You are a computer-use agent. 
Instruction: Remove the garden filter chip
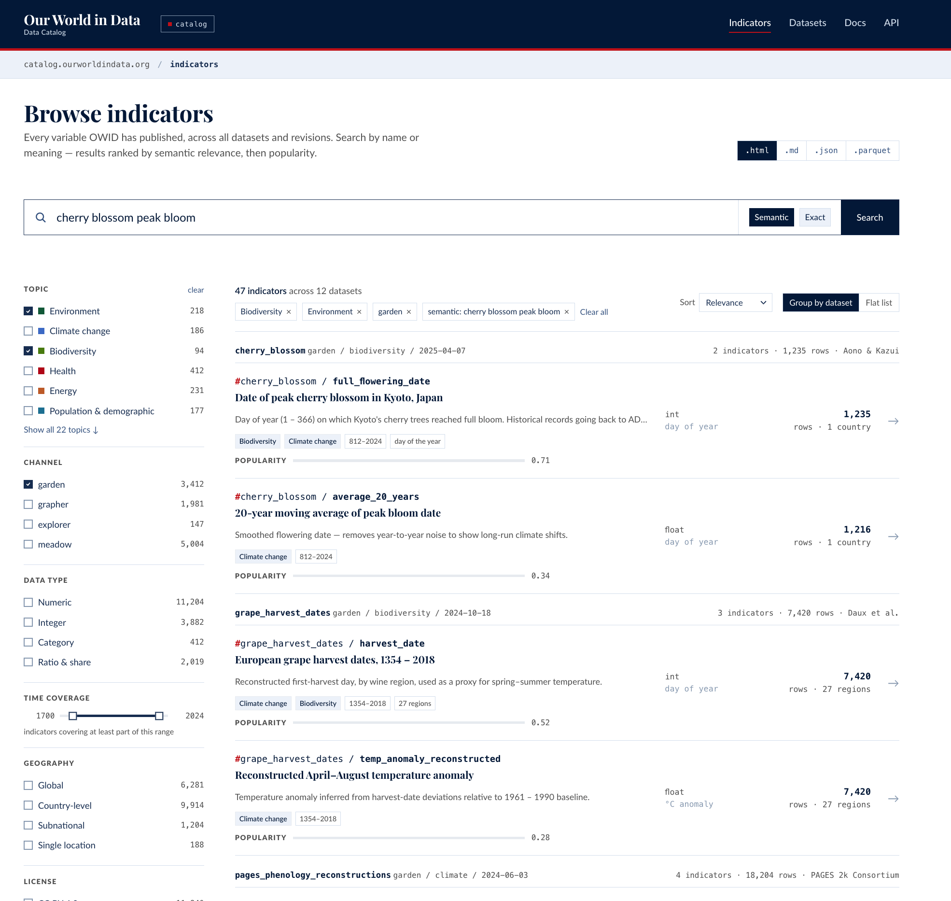409,312
